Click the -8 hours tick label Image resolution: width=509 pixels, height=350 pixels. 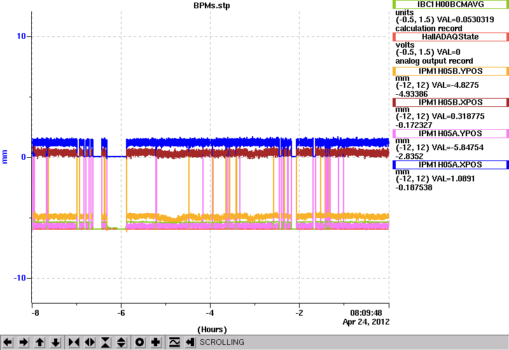tap(36, 313)
